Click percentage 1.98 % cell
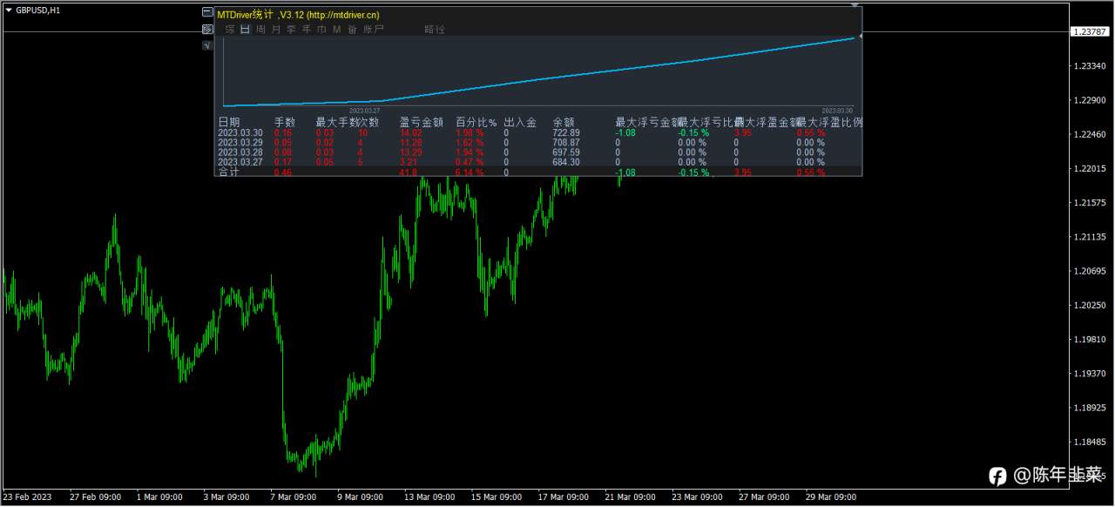The image size is (1115, 507). [x=470, y=133]
